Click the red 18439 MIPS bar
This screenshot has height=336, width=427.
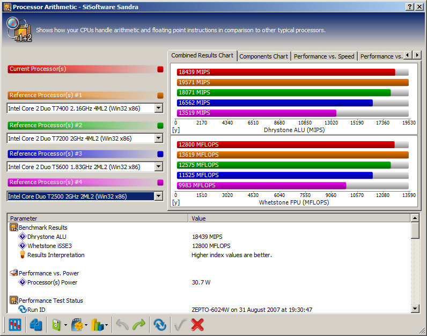286,72
